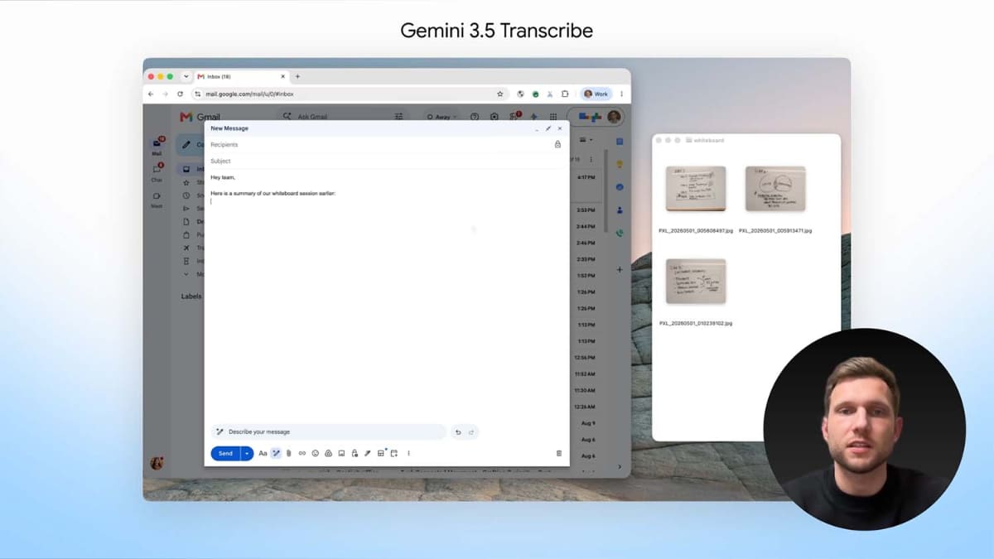Open a new Chrome tab

click(297, 76)
